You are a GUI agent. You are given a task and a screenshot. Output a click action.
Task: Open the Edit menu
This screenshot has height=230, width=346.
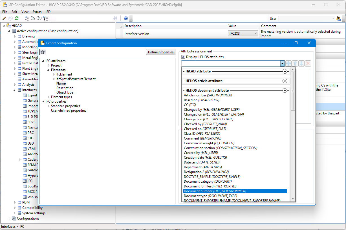(14, 12)
